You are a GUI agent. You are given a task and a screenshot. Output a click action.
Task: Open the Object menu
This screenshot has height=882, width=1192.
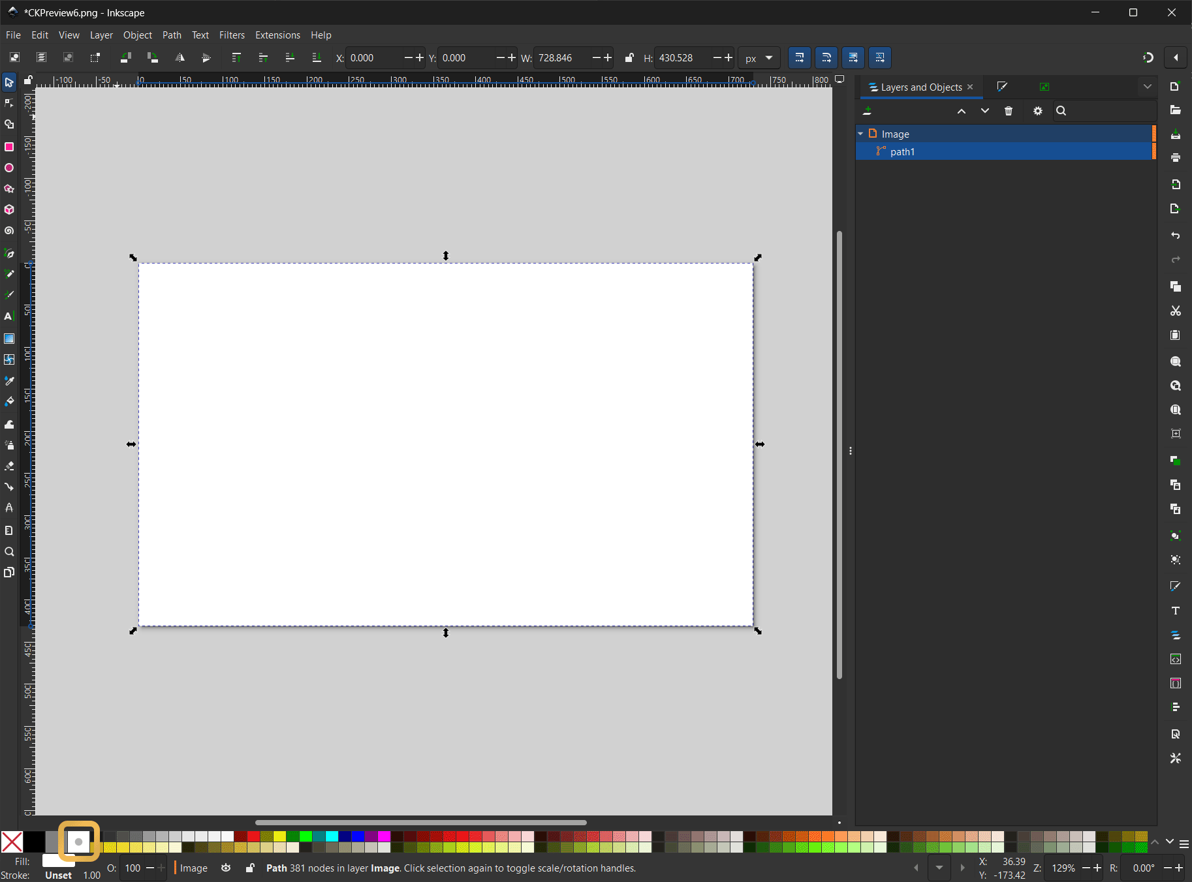[137, 35]
